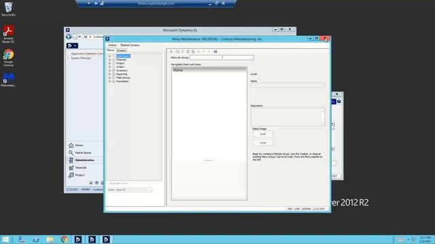
Task: Click Home in Dynamics SL navigation pane
Action: 79,145
